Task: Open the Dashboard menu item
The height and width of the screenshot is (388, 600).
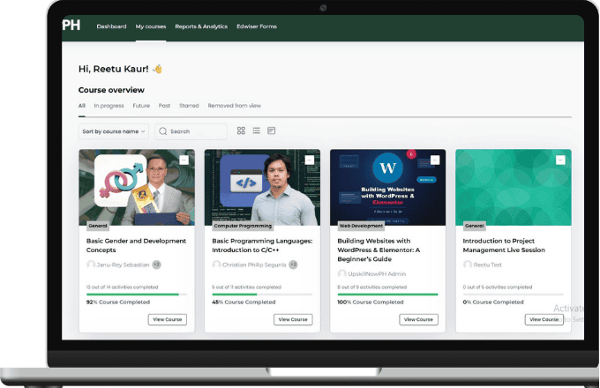Action: click(x=111, y=26)
